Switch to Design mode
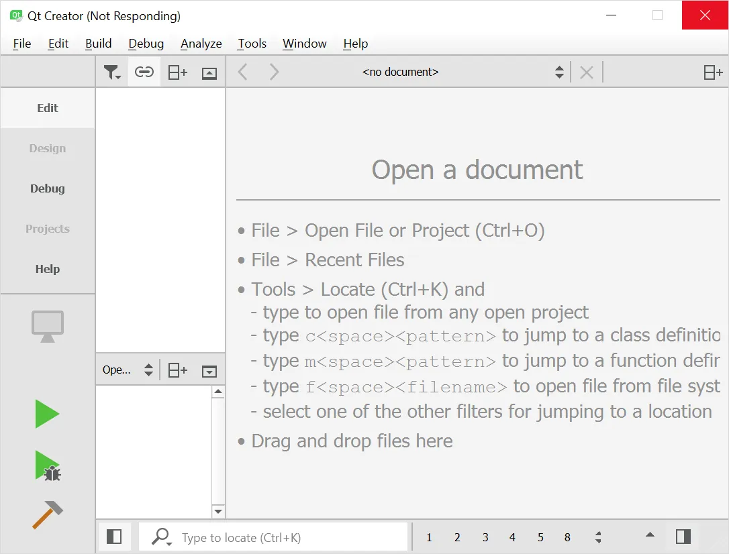Screen dimensions: 729x554 coord(48,148)
